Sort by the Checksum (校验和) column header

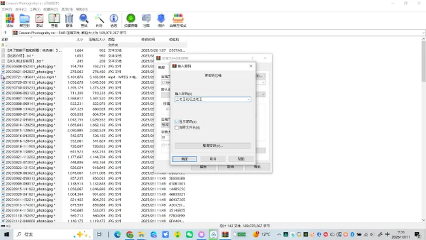(x=177, y=39)
